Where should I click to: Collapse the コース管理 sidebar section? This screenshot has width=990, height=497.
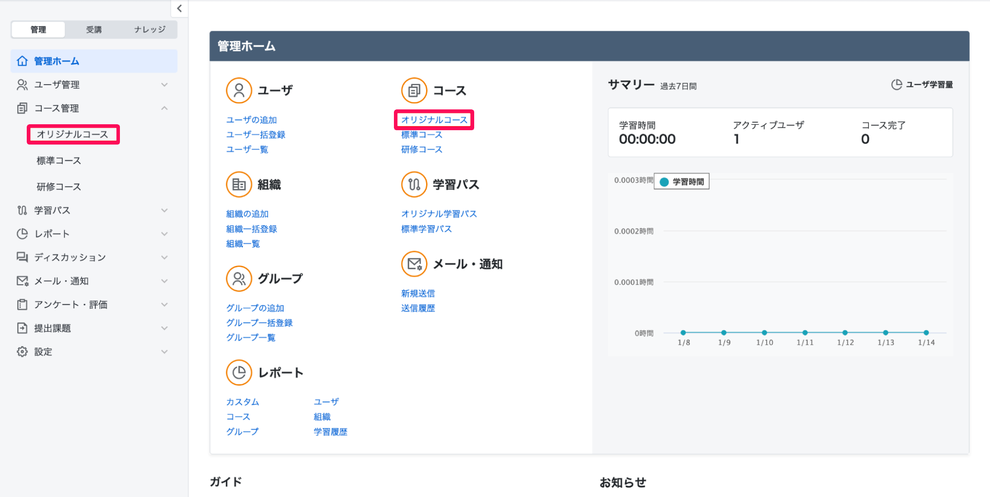94,108
